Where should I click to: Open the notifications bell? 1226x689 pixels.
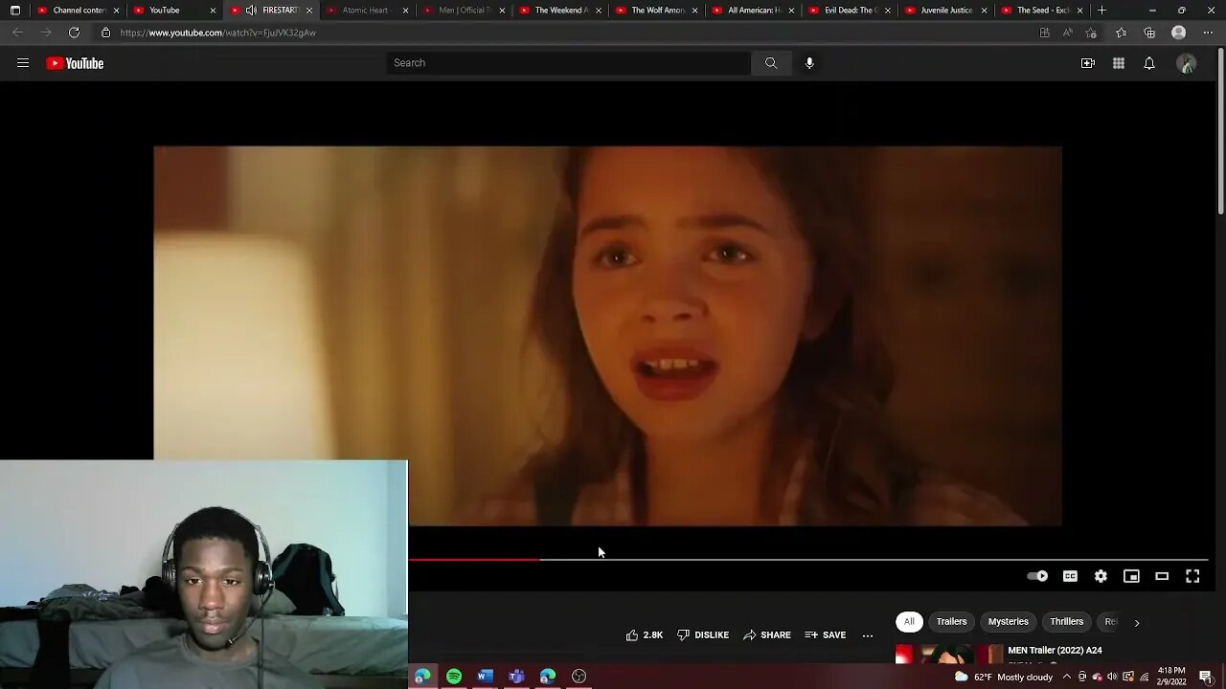(1149, 63)
